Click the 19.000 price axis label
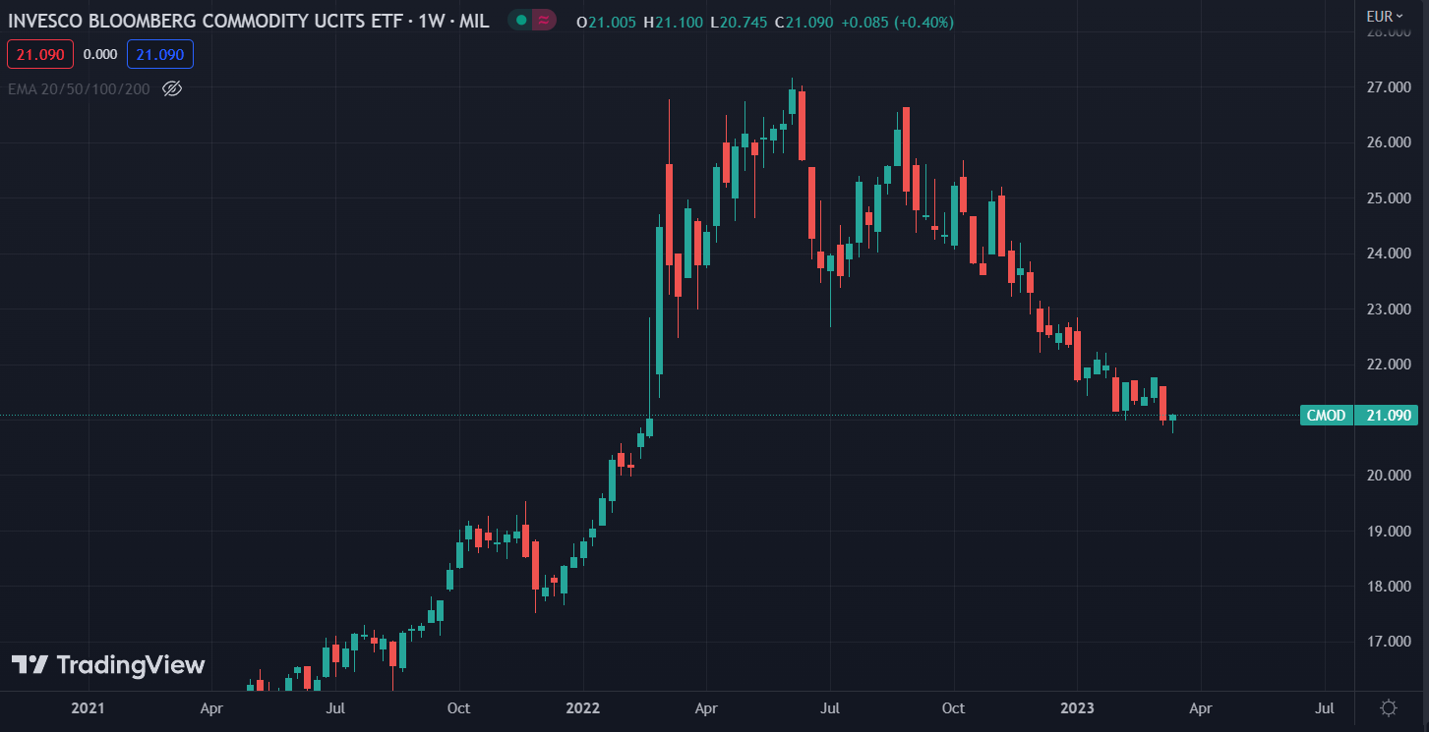 (1389, 532)
